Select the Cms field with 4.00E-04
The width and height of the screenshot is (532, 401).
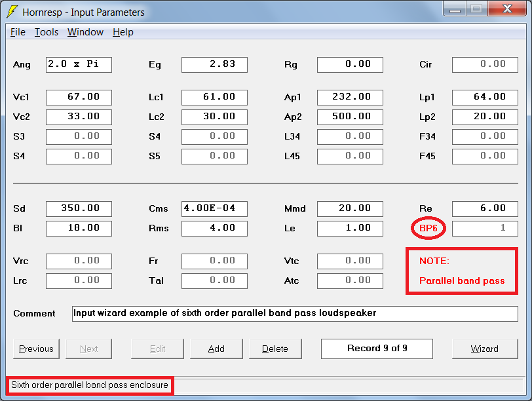coord(214,208)
